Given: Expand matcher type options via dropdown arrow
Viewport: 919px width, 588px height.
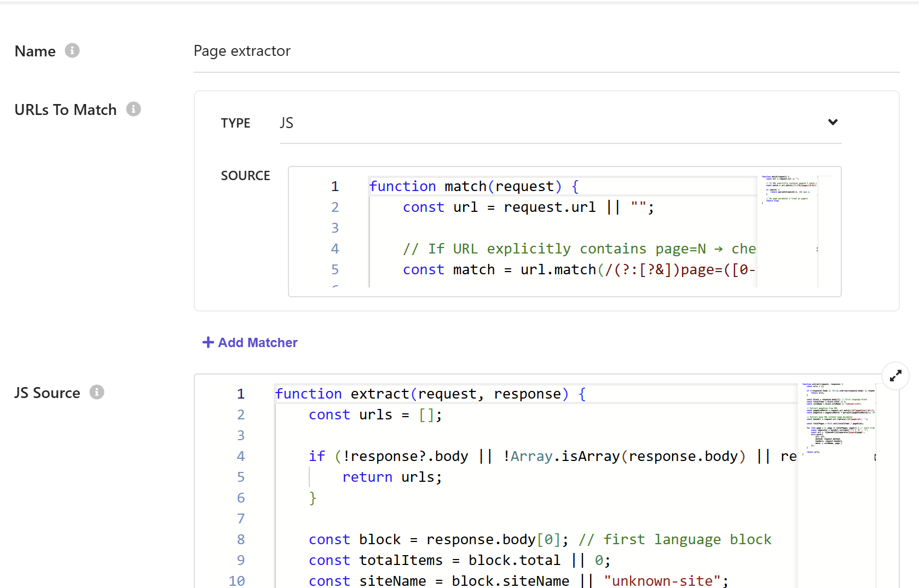Looking at the screenshot, I should 833,122.
